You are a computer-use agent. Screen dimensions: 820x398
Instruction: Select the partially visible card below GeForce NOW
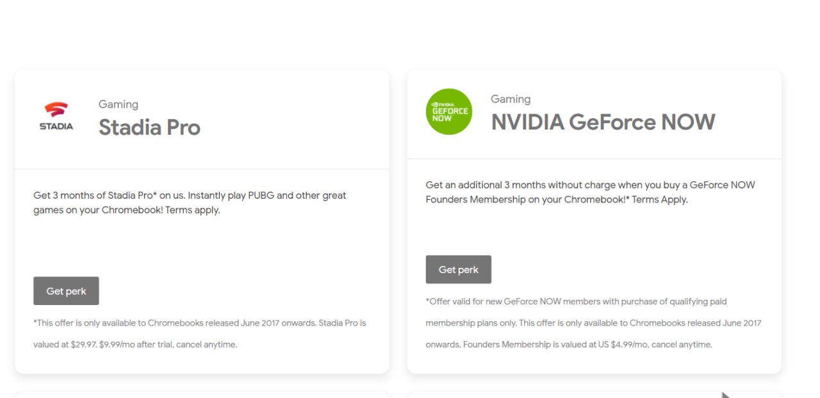[594, 395]
